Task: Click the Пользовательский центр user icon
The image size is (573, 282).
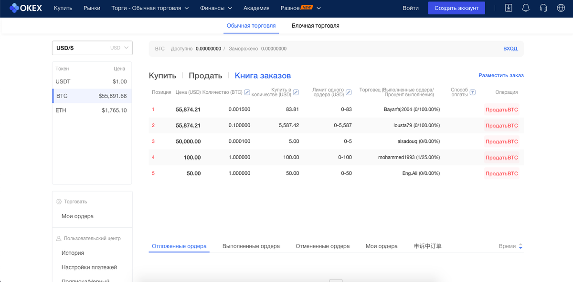Action: 59,238
